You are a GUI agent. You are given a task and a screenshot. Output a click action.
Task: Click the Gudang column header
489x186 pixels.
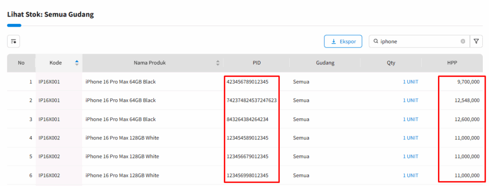[x=325, y=63]
